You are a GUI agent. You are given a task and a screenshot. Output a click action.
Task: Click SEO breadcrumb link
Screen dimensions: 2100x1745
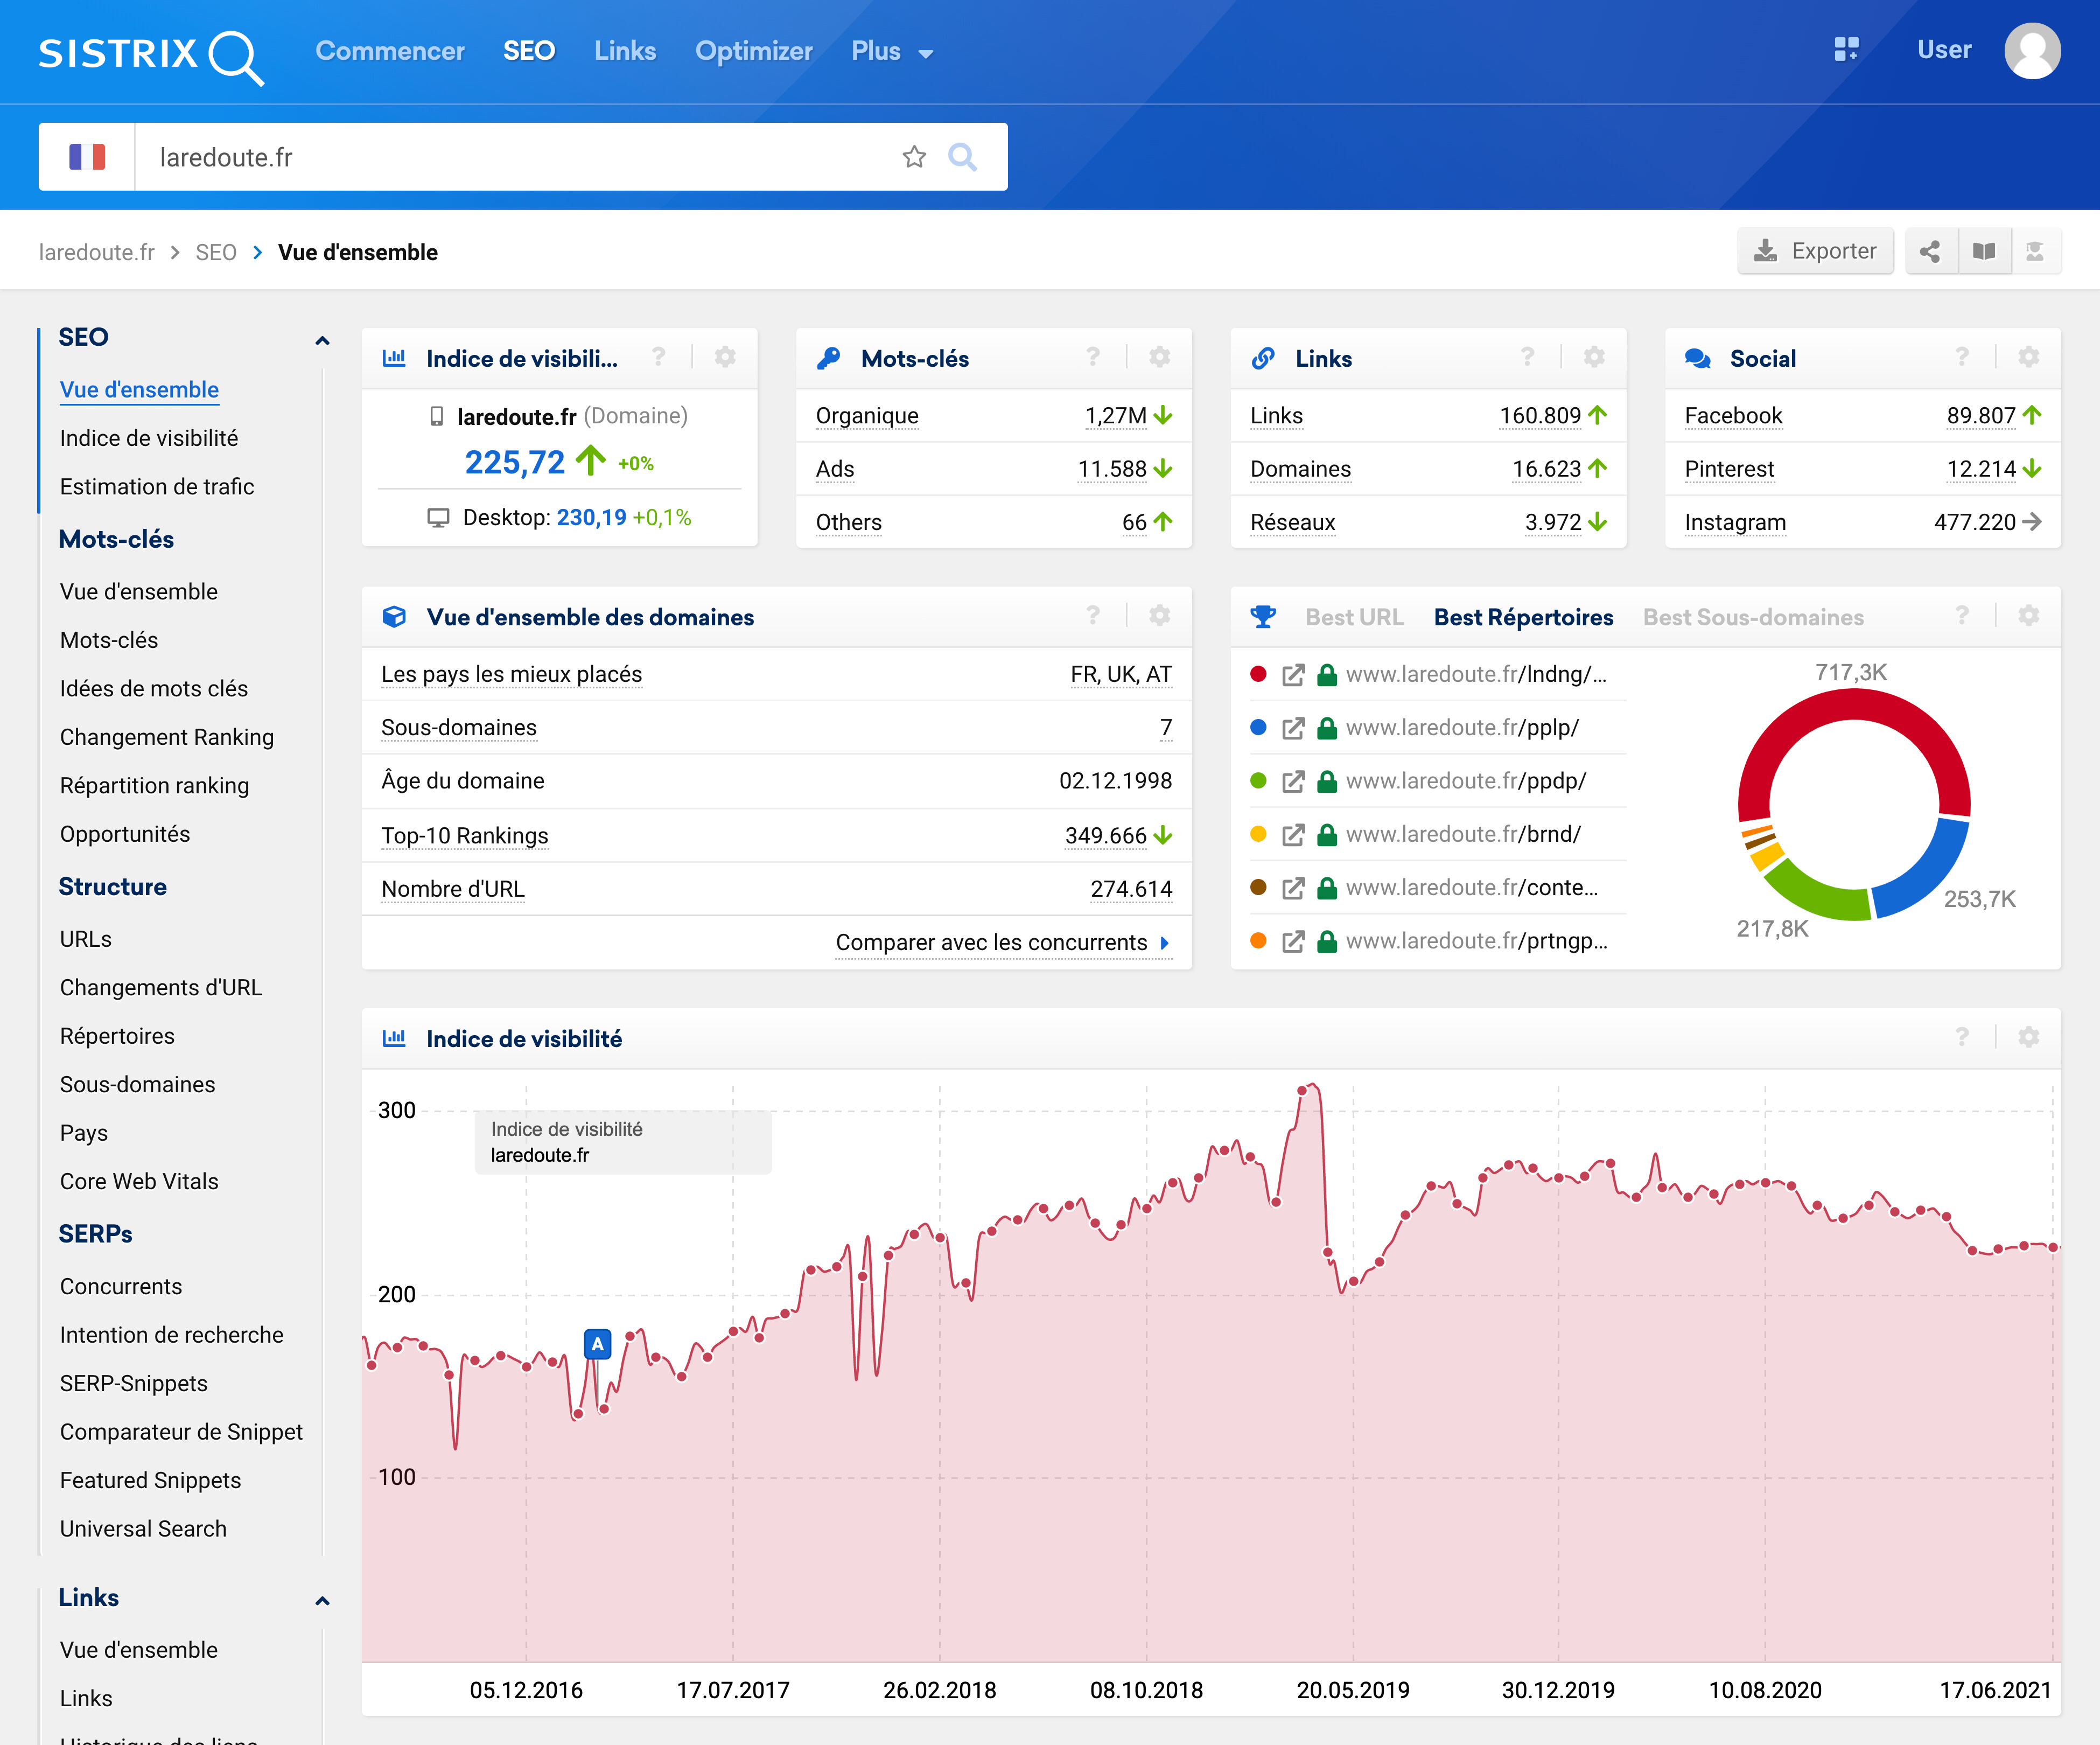pos(216,252)
